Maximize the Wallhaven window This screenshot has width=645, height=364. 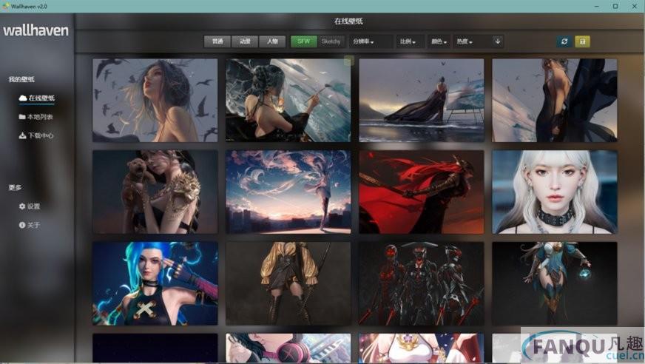click(x=615, y=6)
